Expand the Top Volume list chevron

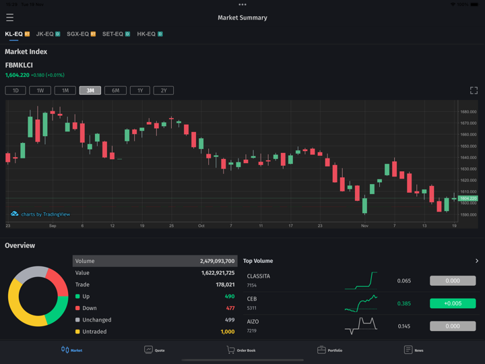pyautogui.click(x=476, y=261)
